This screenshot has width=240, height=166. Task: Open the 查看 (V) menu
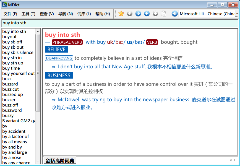click(47, 14)
